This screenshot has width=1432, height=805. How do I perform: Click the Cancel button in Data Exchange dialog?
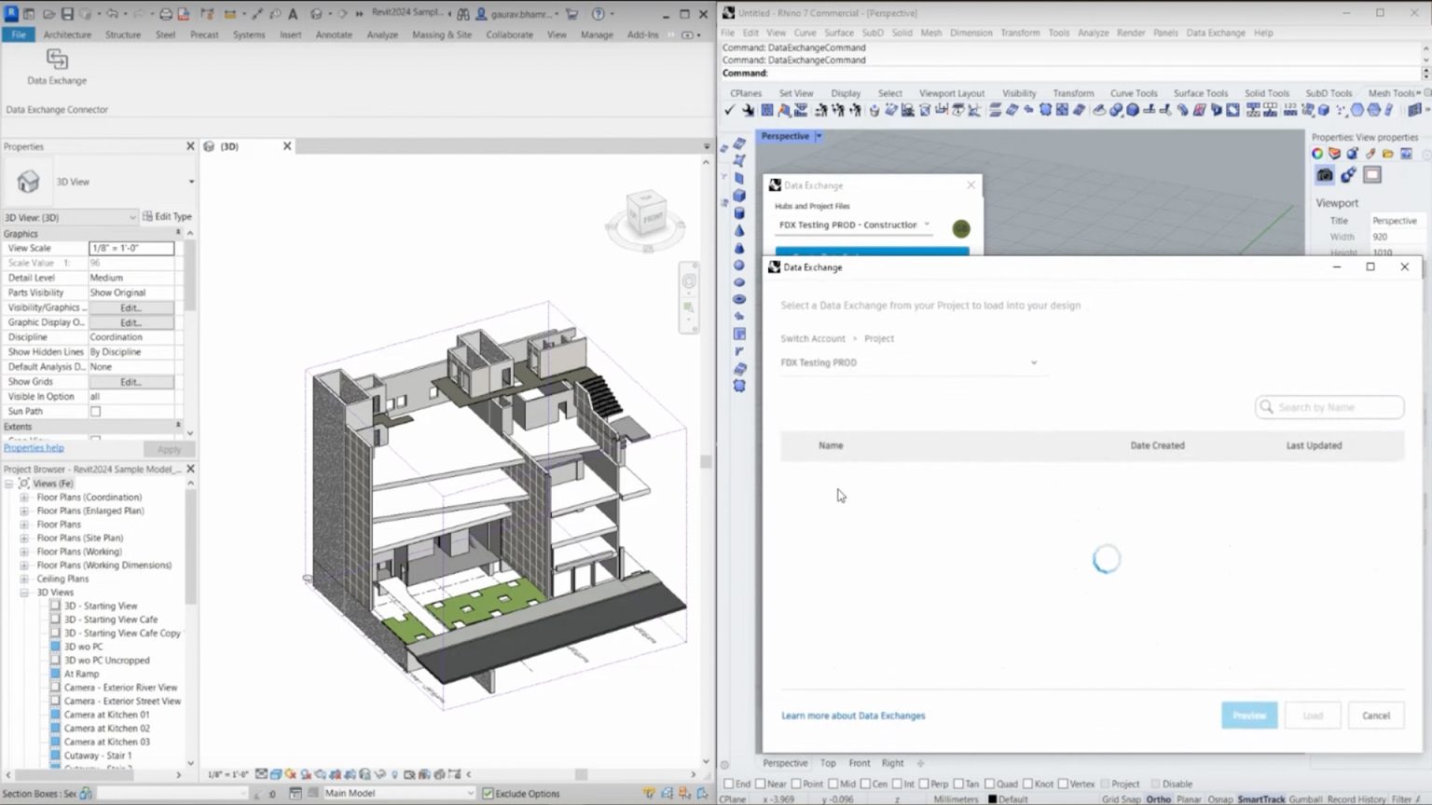point(1376,715)
